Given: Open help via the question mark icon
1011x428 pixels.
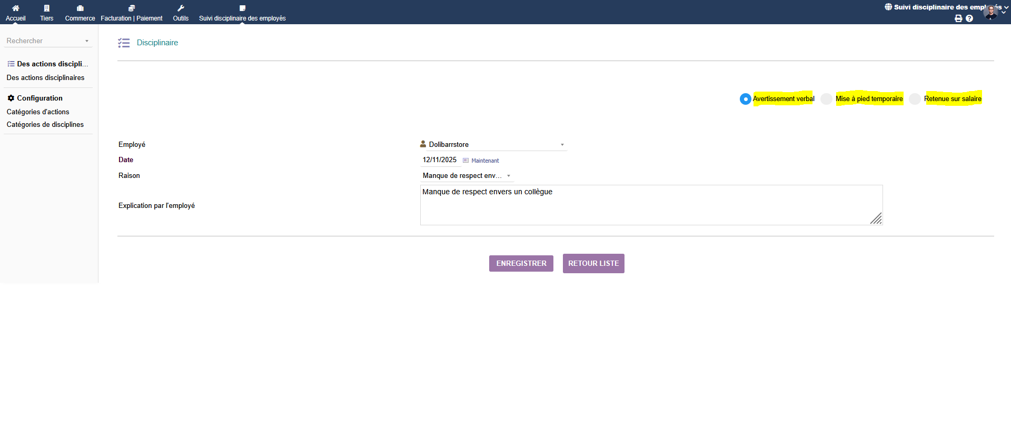Looking at the screenshot, I should (x=969, y=18).
